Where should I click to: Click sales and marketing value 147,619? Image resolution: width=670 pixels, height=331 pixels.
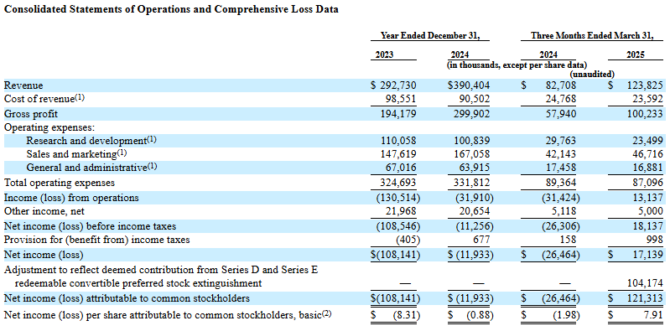pos(399,153)
